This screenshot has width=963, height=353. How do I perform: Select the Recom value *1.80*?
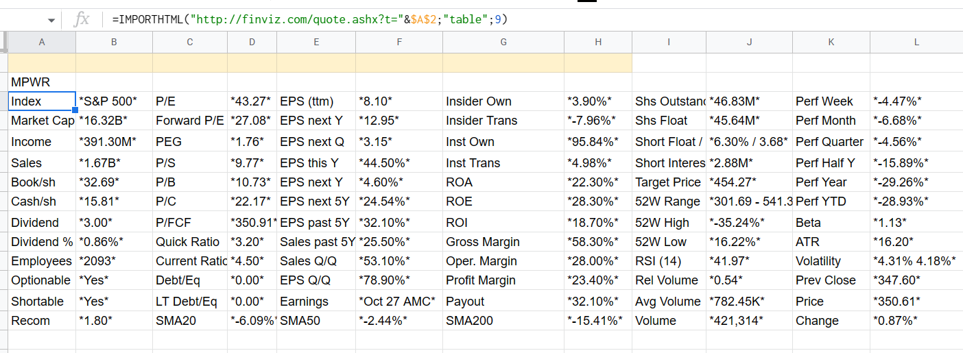[114, 321]
